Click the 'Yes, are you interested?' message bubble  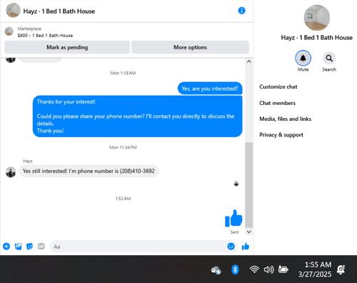[210, 89]
